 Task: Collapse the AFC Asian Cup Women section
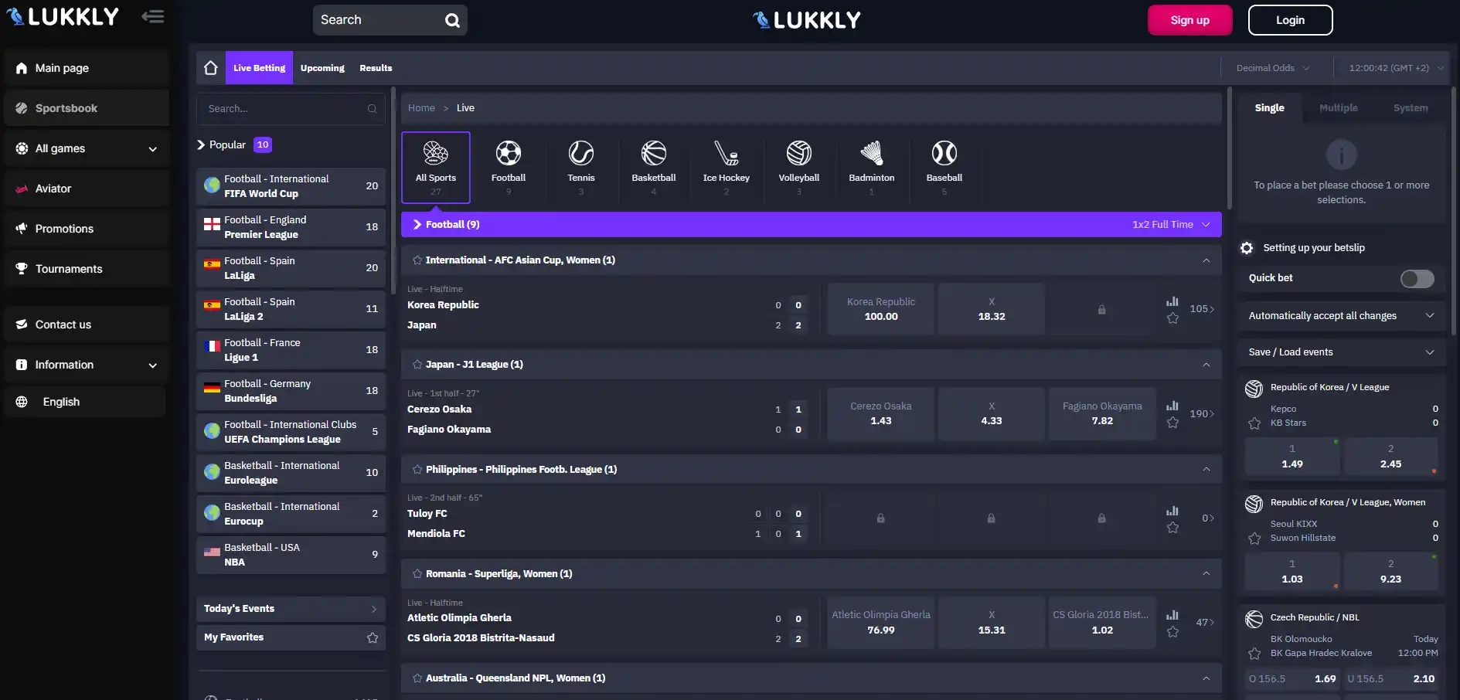[x=1206, y=260]
